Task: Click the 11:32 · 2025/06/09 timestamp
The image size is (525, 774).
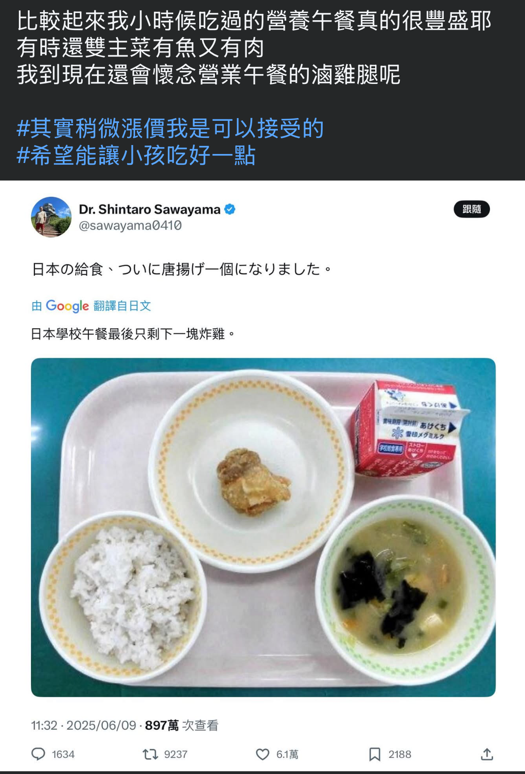Action: 83,726
